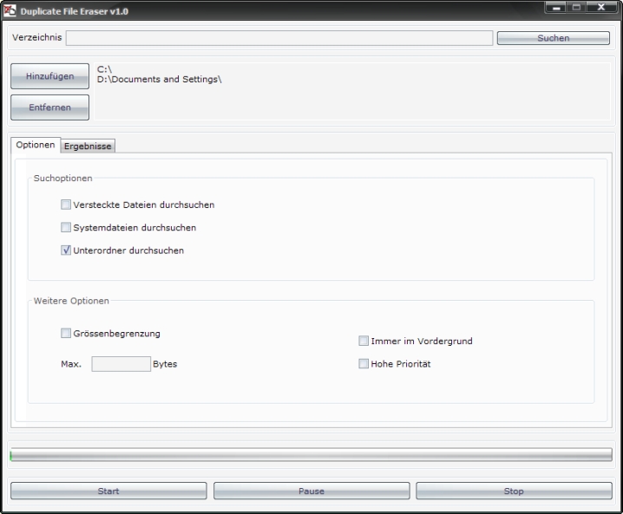This screenshot has height=514, width=623.
Task: Switch to the Optionen tab
Action: [x=36, y=146]
